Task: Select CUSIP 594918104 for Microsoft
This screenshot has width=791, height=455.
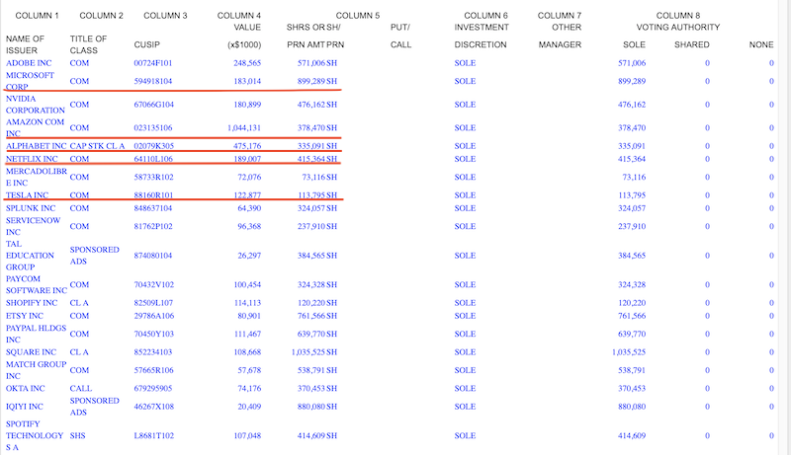Action: [153, 81]
